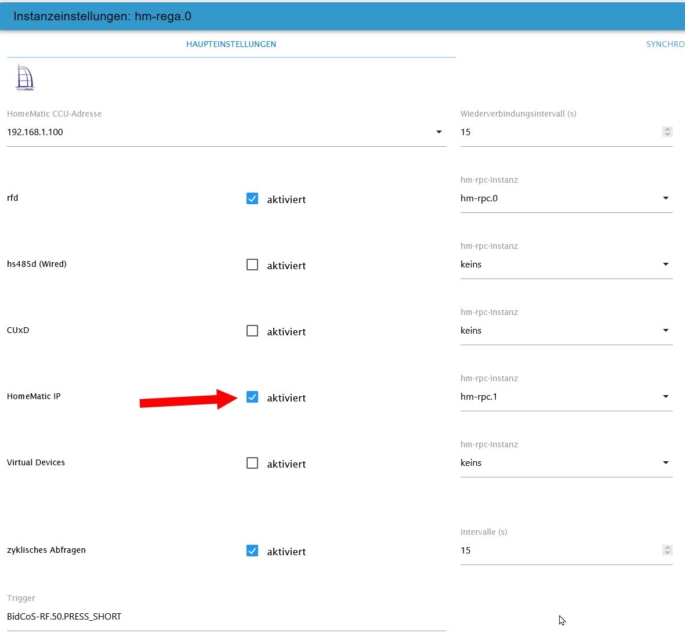Open the HomeMatic IP instance dropdown showing hm-rpc.1
The height and width of the screenshot is (637, 685).
click(566, 397)
